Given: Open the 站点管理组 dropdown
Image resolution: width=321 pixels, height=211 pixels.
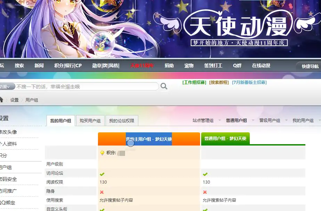Looking at the screenshot, I should [206, 121].
